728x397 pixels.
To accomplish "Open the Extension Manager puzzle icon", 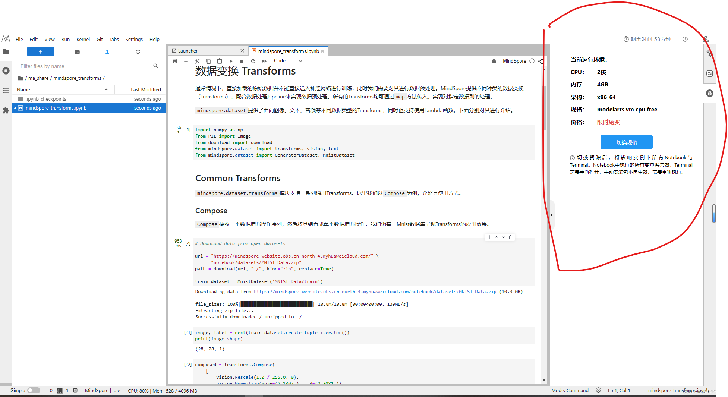I will (x=6, y=110).
